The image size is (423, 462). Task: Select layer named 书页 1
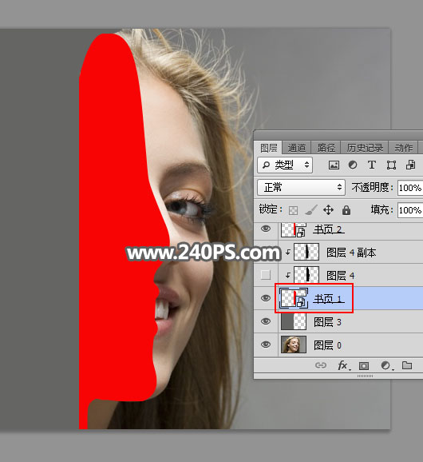[x=328, y=299]
